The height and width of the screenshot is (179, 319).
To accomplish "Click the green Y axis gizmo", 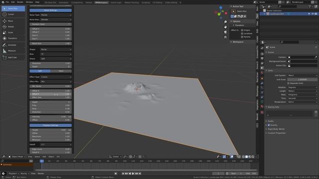I will click(x=219, y=14).
